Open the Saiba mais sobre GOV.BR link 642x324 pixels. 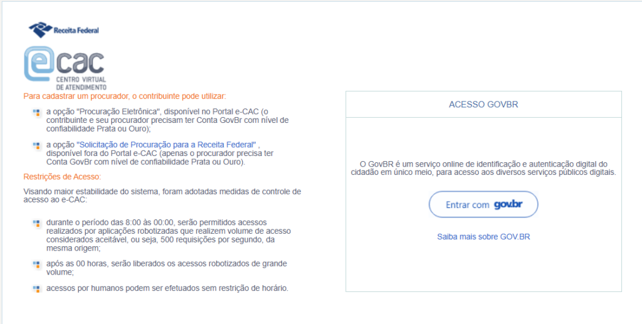point(483,236)
